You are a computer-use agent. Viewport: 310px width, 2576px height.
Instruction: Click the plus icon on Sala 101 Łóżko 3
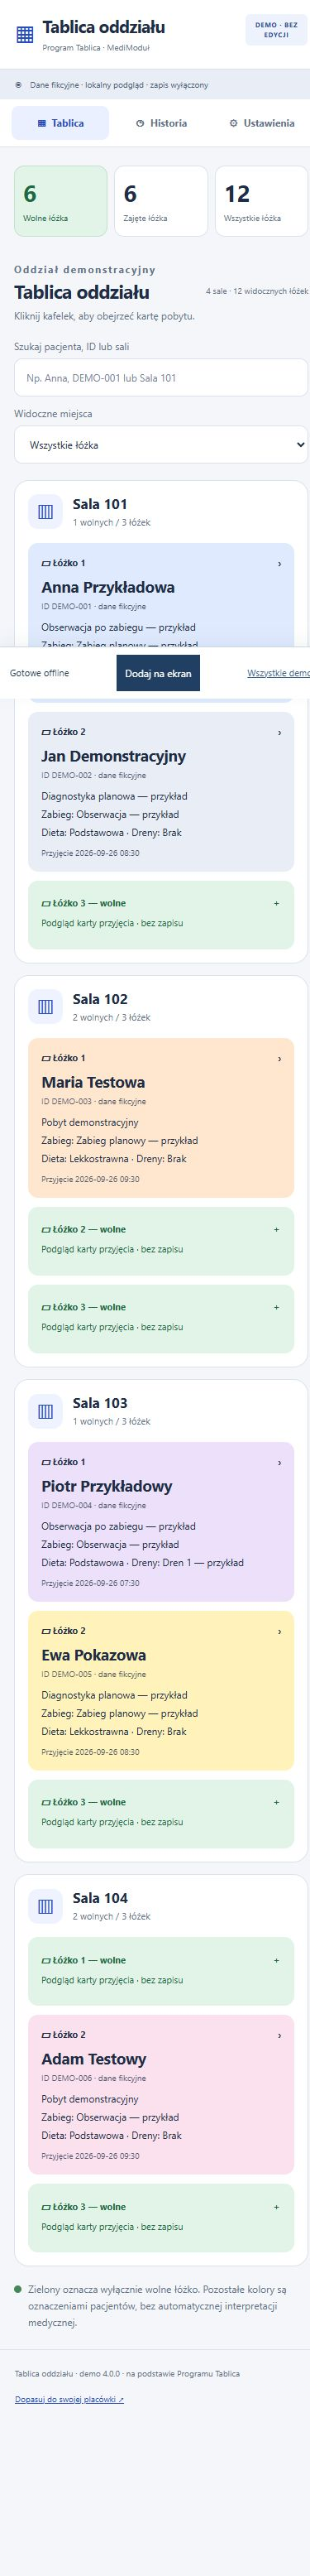[x=277, y=903]
